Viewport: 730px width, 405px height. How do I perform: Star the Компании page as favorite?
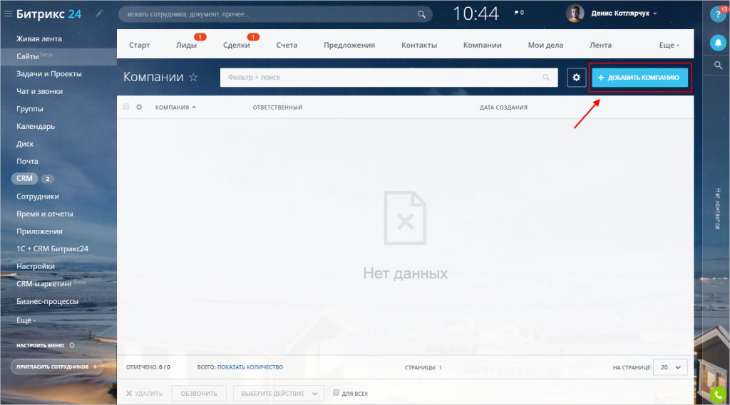tap(193, 78)
